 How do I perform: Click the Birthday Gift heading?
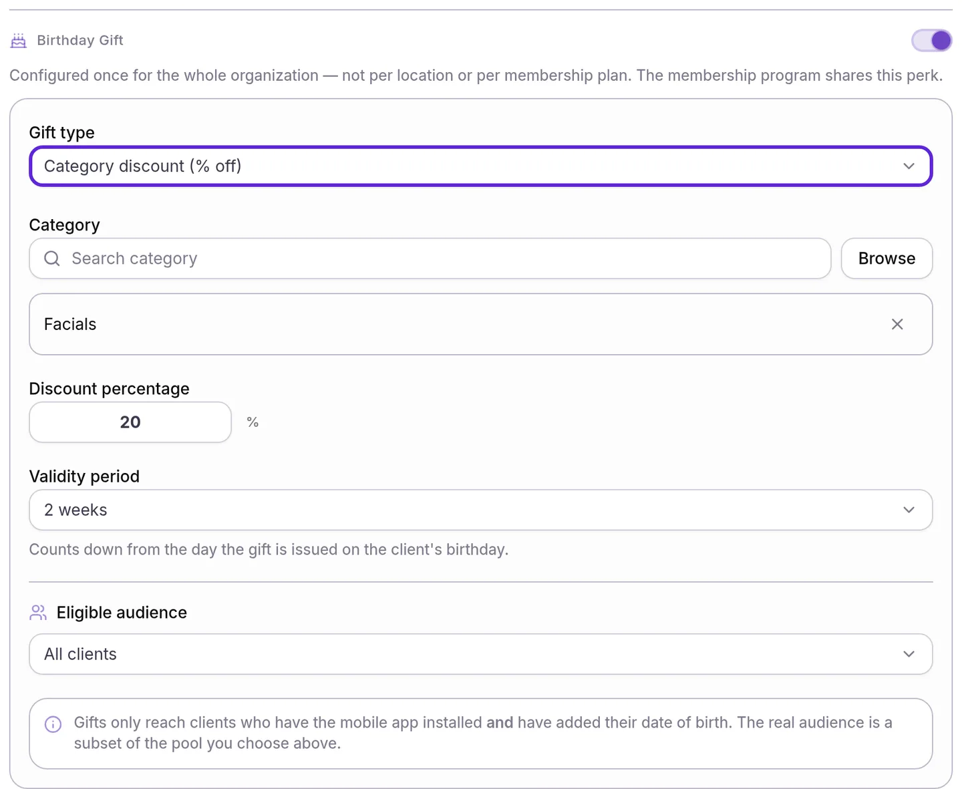click(x=80, y=40)
